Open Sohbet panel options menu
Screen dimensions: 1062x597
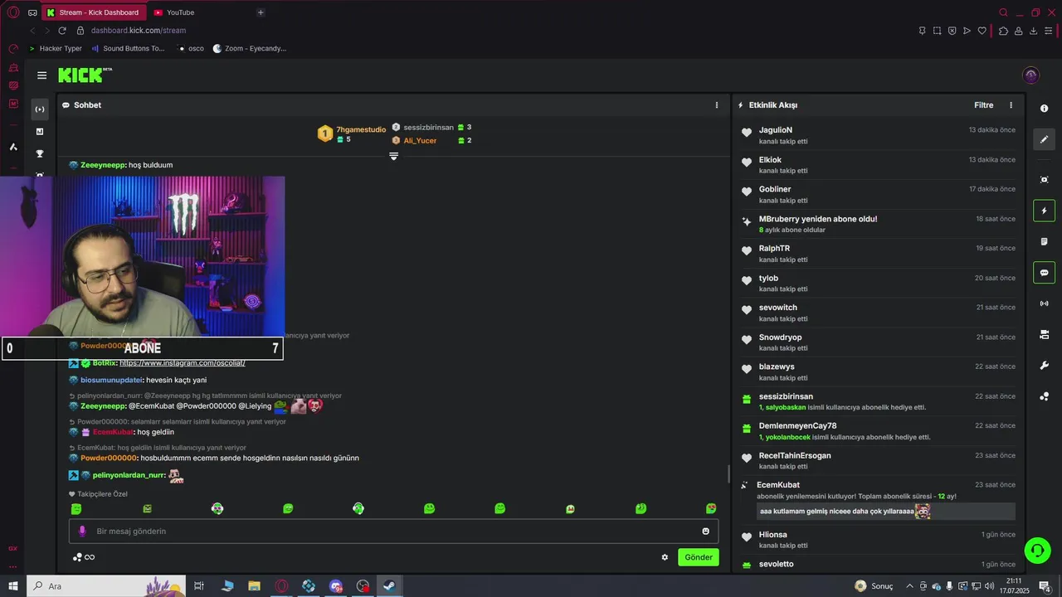(x=717, y=105)
